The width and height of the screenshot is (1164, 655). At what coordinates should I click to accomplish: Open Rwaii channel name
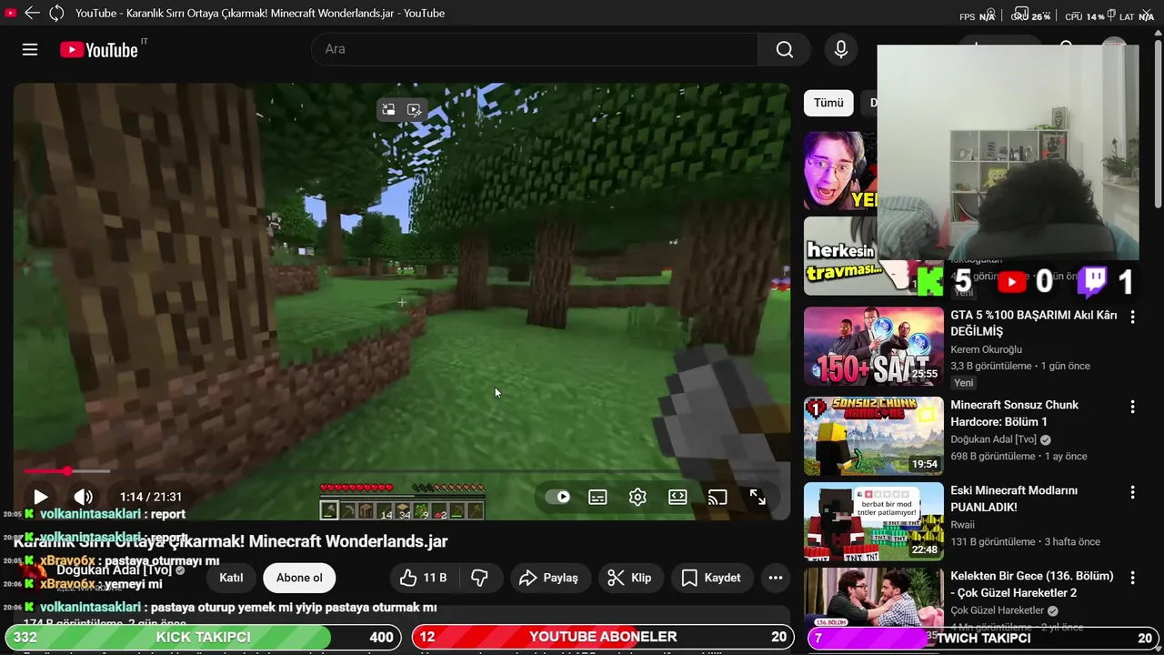point(963,525)
